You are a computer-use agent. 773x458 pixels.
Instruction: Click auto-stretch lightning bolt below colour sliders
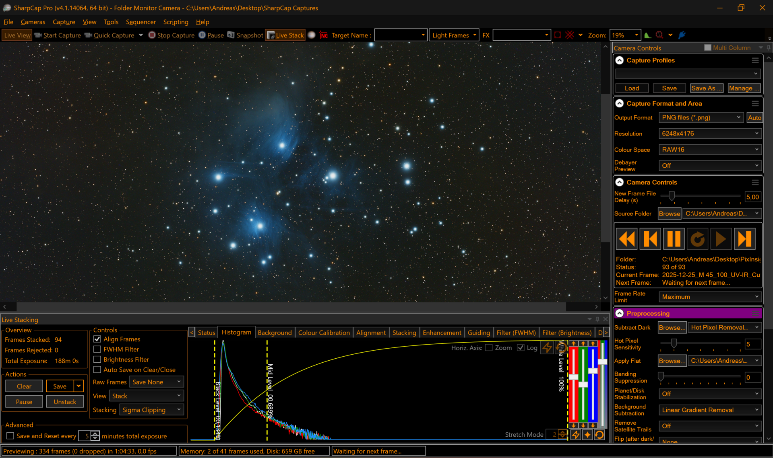point(576,435)
